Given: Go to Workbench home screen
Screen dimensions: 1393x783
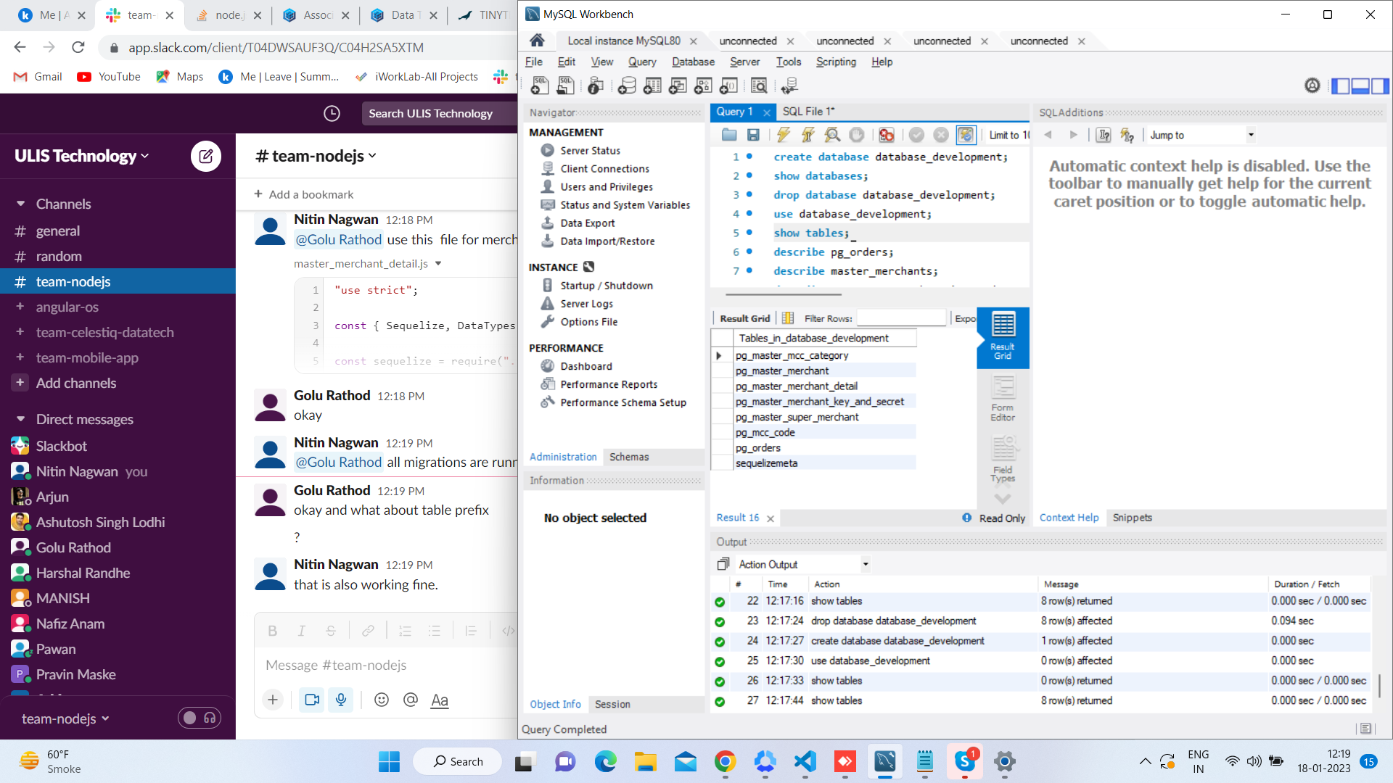Looking at the screenshot, I should coord(537,41).
